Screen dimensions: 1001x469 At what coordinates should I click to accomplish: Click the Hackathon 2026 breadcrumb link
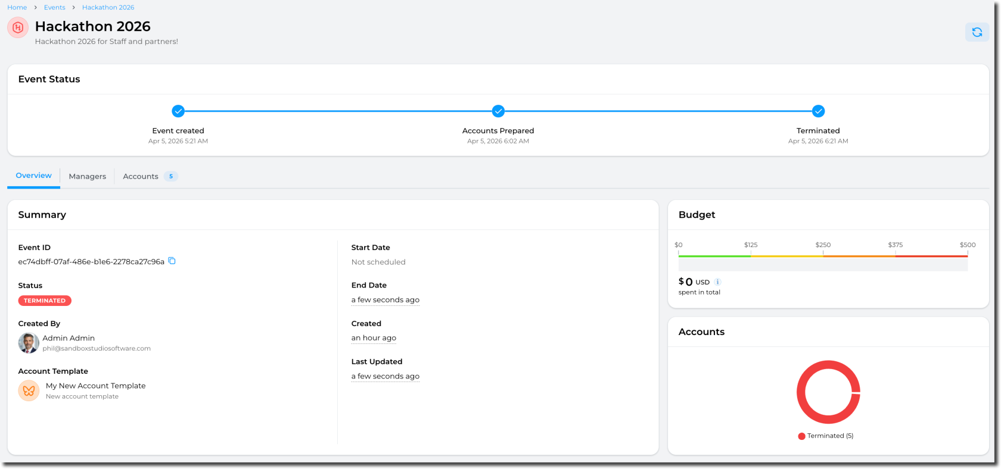click(108, 7)
